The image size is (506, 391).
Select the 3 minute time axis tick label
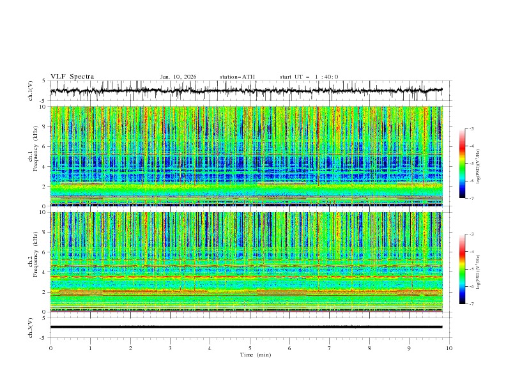click(170, 348)
